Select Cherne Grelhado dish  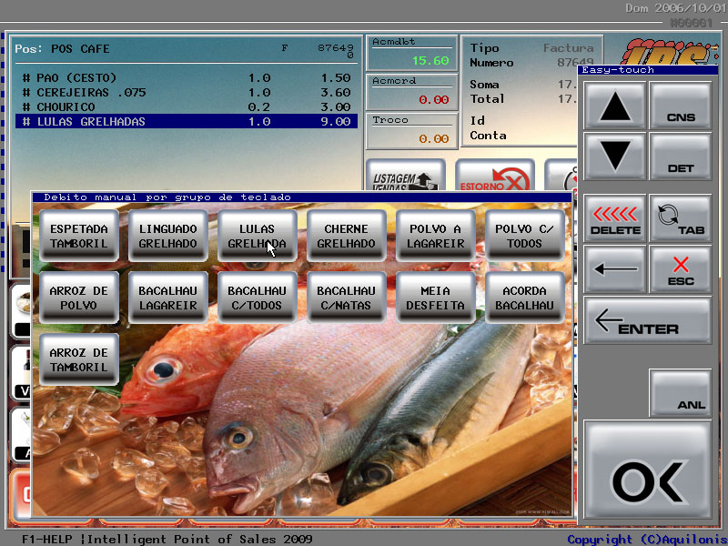click(x=347, y=236)
